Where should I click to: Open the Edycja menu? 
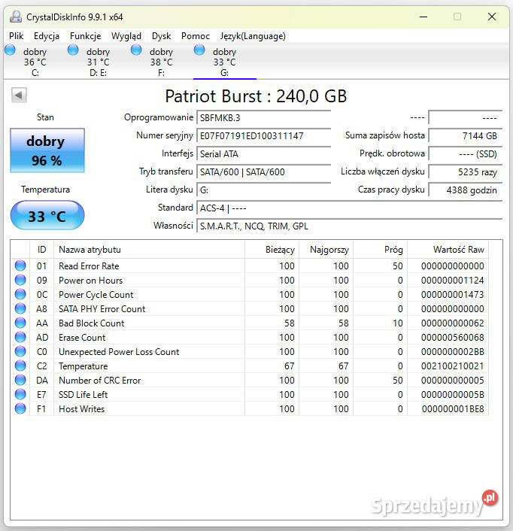point(47,36)
